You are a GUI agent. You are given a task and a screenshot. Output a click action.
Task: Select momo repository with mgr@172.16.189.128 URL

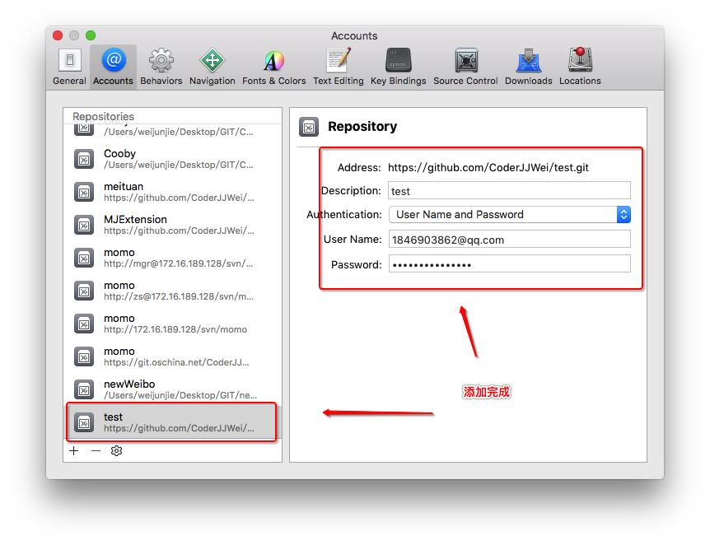[172, 258]
